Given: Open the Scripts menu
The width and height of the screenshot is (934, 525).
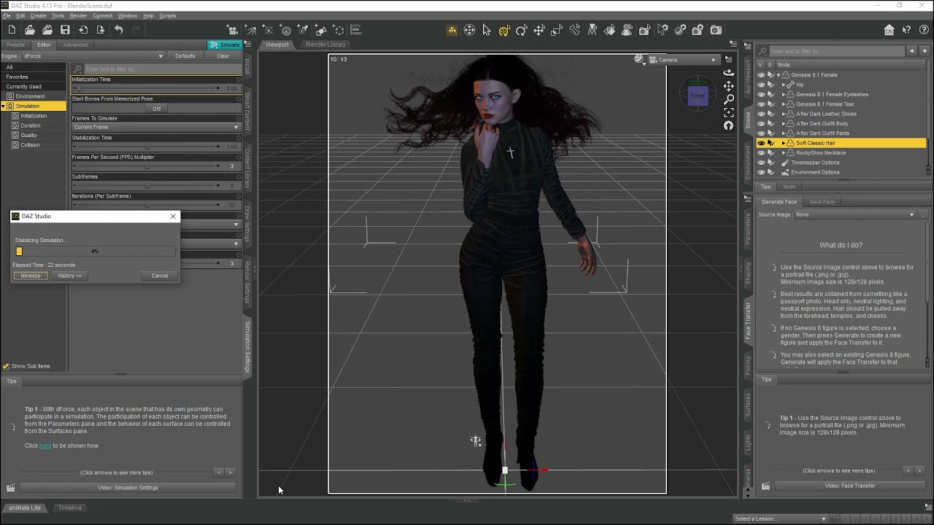Looking at the screenshot, I should click(x=167, y=15).
